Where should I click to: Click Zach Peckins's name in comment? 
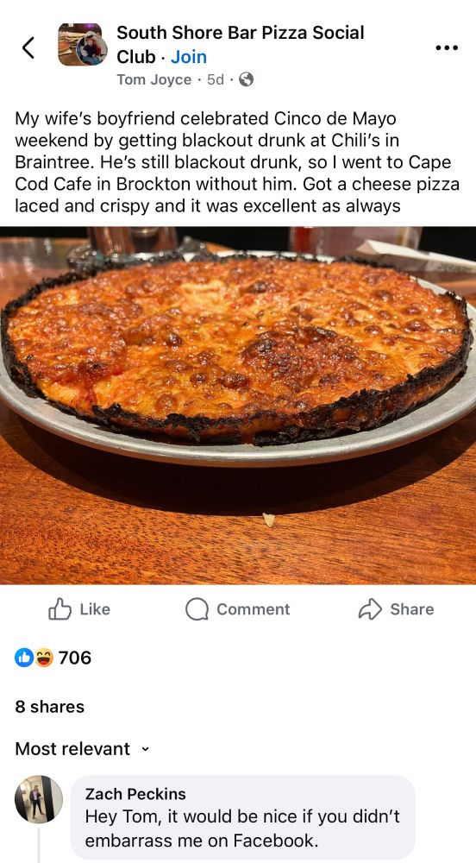tap(135, 794)
